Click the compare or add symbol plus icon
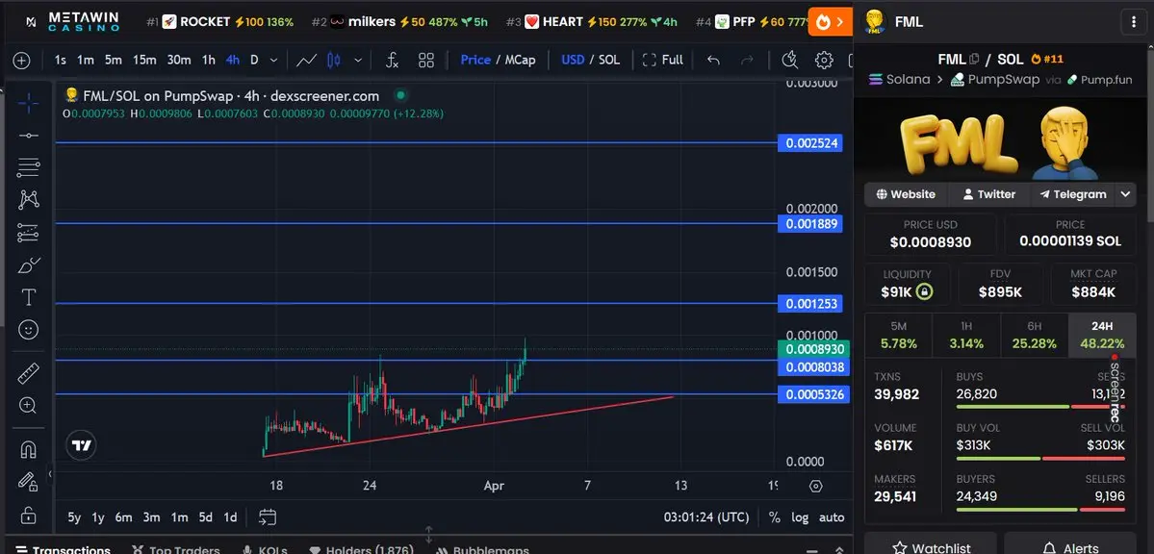The width and height of the screenshot is (1154, 554). [x=22, y=61]
